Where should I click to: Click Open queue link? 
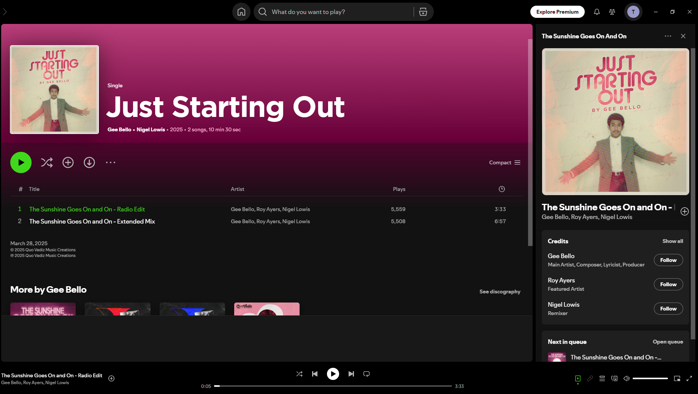[668, 342]
